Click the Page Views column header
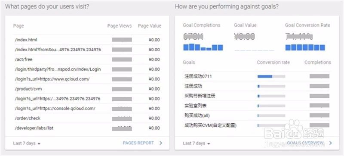The image size is (344, 156). (x=120, y=26)
